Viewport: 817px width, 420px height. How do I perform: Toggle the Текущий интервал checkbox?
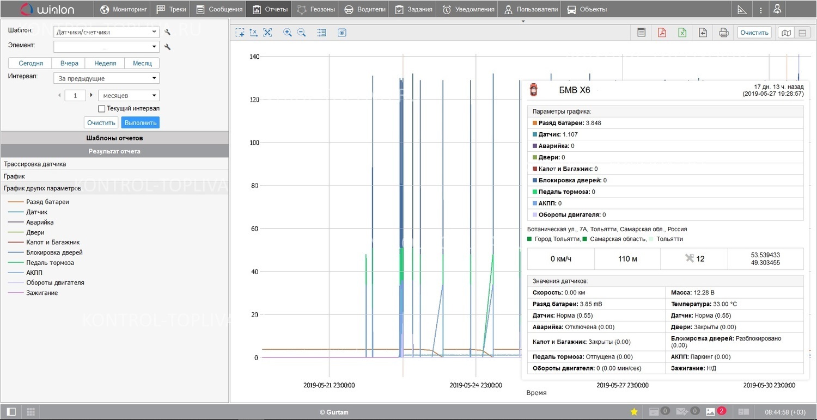tap(101, 109)
